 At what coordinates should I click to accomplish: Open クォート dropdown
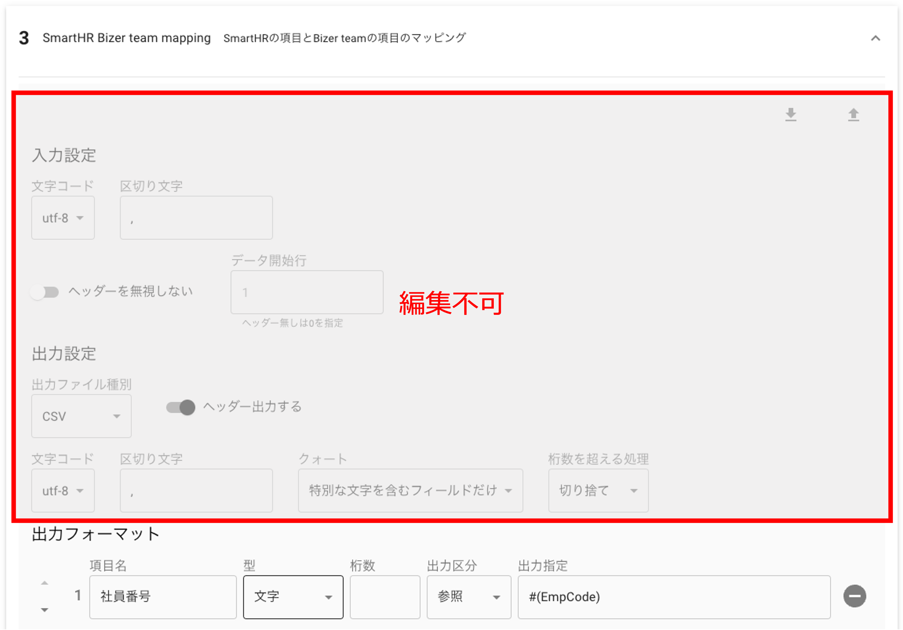[x=410, y=490]
